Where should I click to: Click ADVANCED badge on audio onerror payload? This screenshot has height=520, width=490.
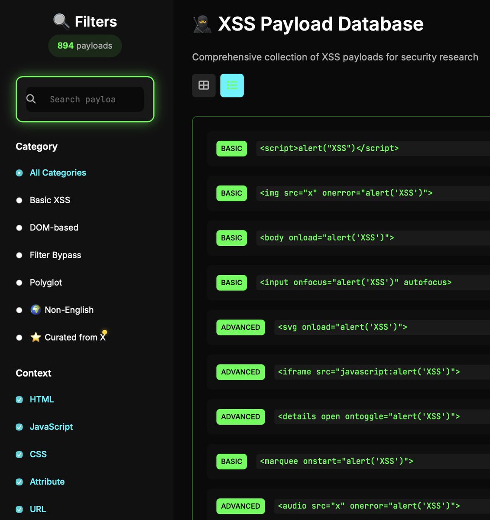tap(240, 506)
